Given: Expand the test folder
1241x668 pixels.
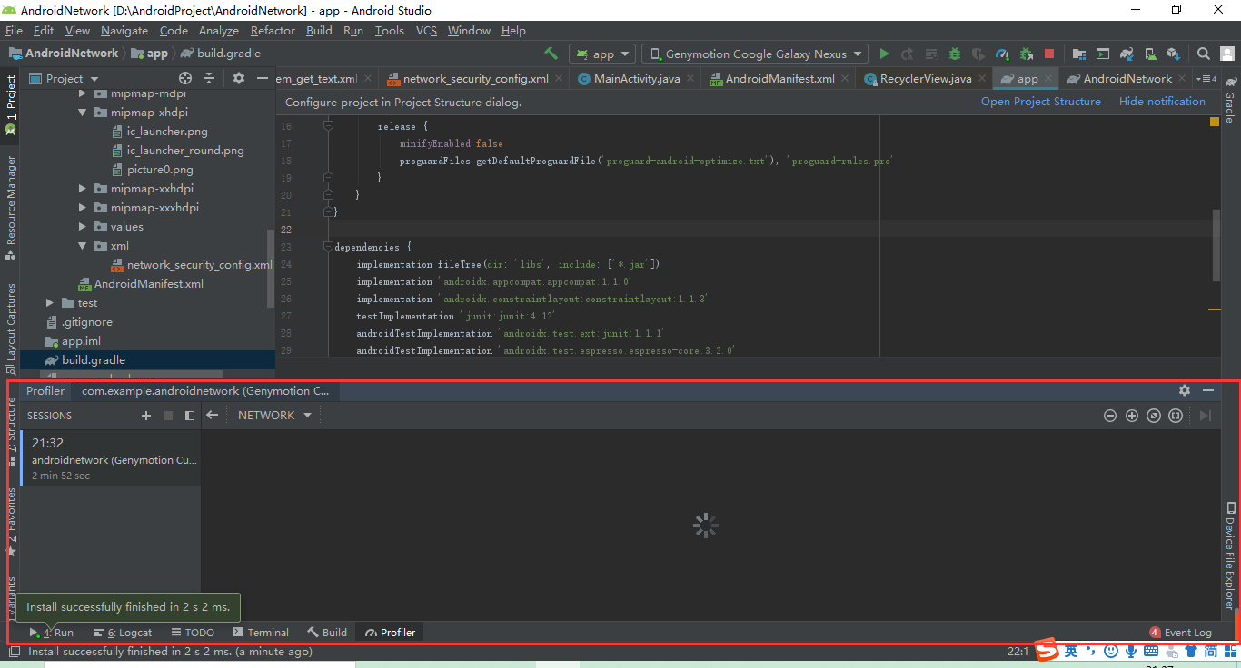Looking at the screenshot, I should (50, 303).
